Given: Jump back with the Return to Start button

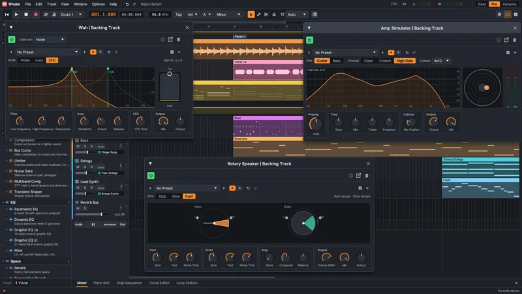Looking at the screenshot, I should 7,14.
